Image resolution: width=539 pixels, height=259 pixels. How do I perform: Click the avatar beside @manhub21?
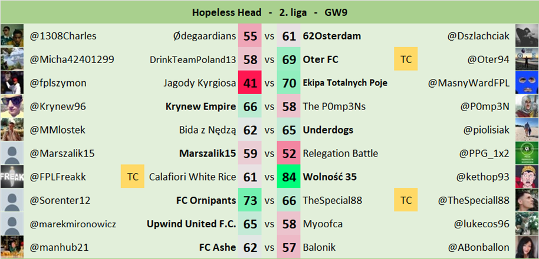point(12,247)
